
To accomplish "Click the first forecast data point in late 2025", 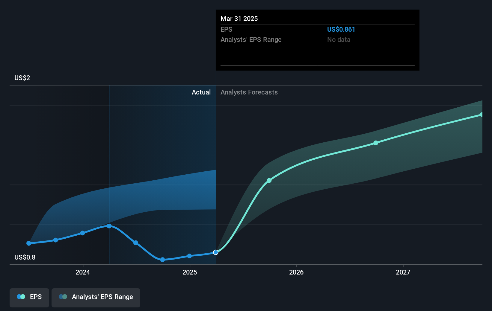I will coord(269,181).
